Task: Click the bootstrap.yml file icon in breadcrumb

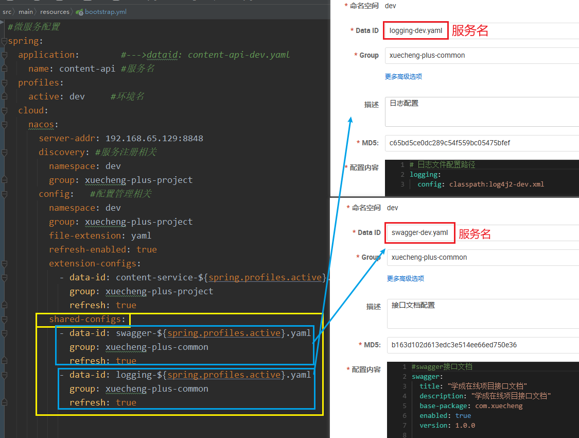Action: [x=79, y=12]
